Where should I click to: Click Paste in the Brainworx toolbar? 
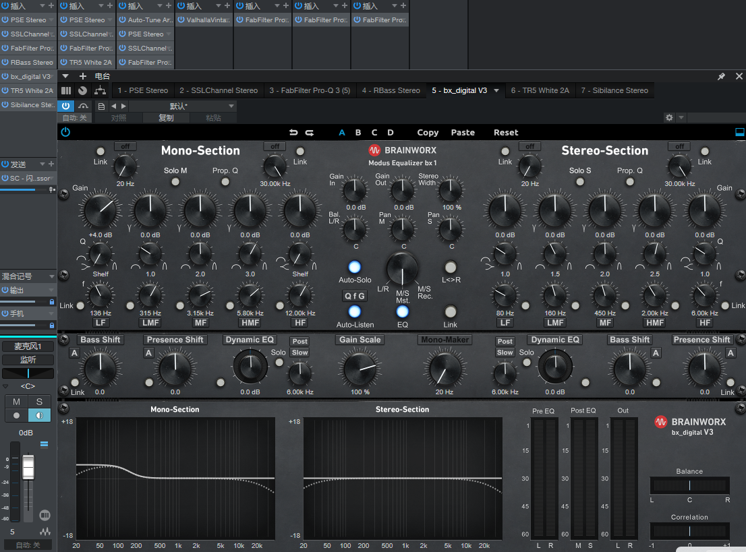463,133
